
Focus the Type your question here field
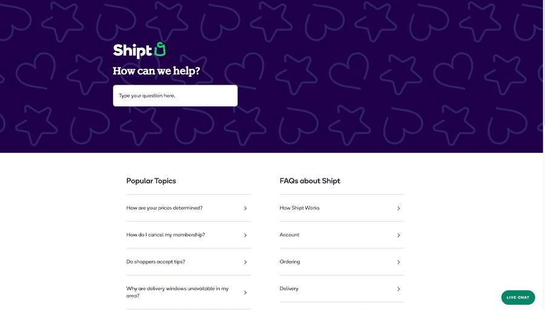175,95
